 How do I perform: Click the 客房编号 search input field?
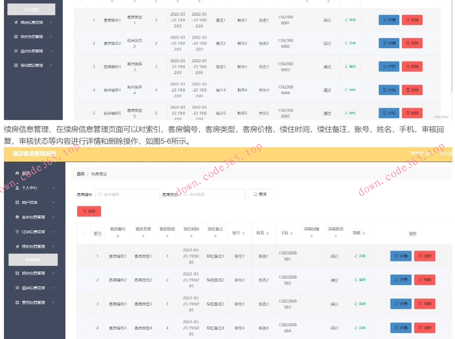point(127,194)
